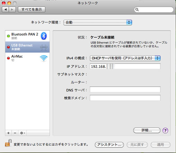176x153 pixels.
Task: Go forward with the right arrow button
Action: [x=12, y=9]
